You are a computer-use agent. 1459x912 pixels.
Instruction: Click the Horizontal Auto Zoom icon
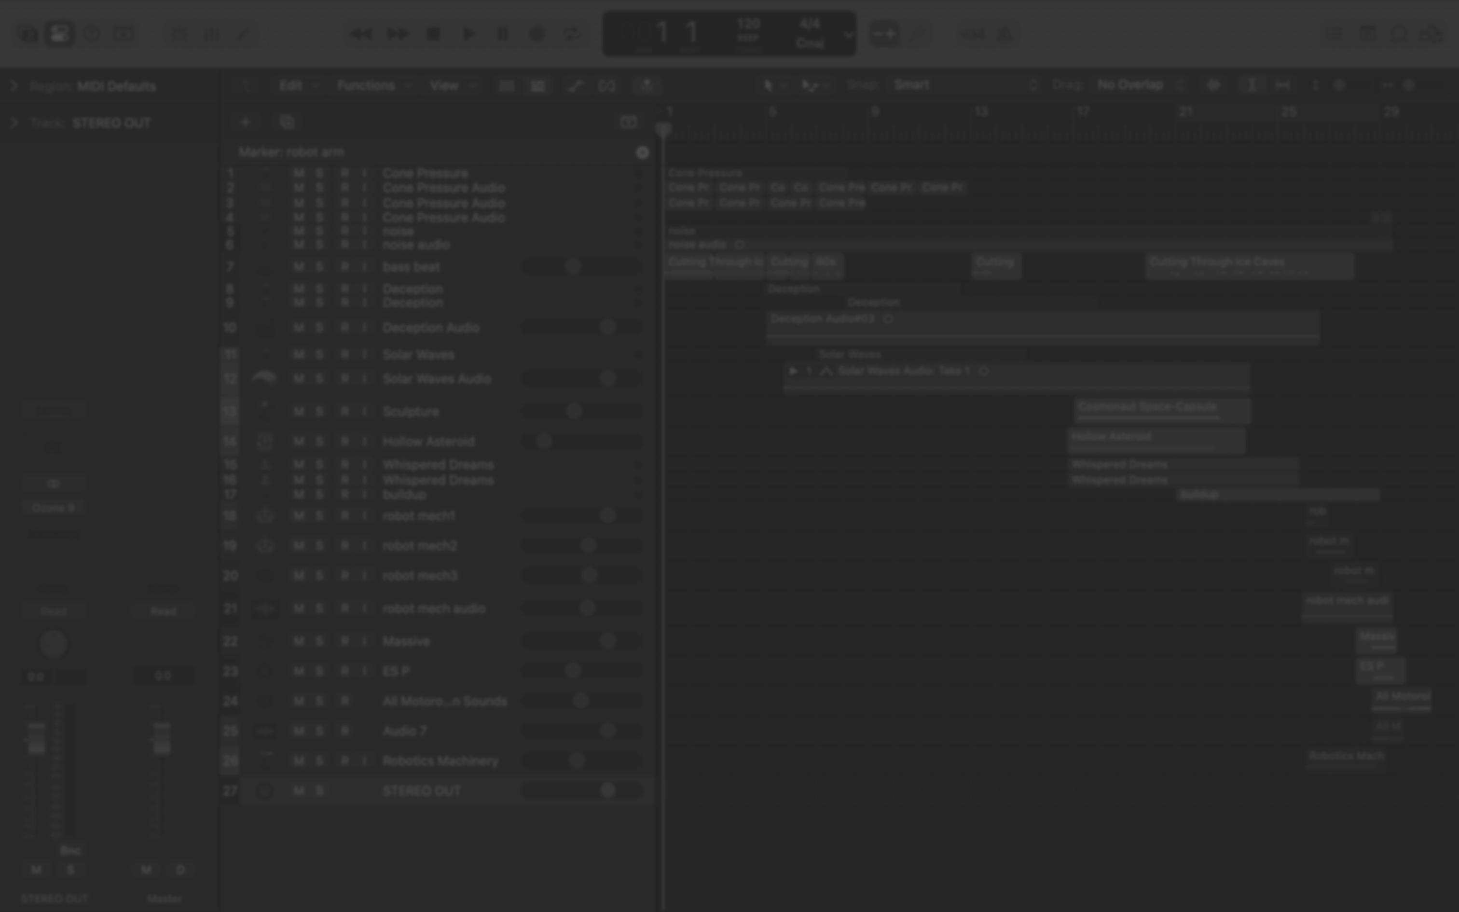point(1282,86)
